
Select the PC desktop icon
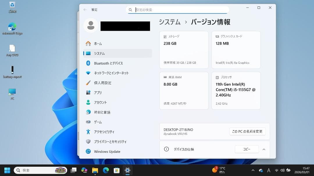(12, 94)
